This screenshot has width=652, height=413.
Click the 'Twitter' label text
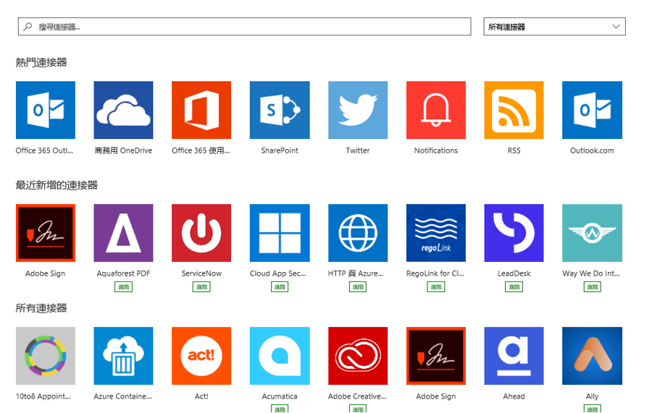click(x=358, y=150)
